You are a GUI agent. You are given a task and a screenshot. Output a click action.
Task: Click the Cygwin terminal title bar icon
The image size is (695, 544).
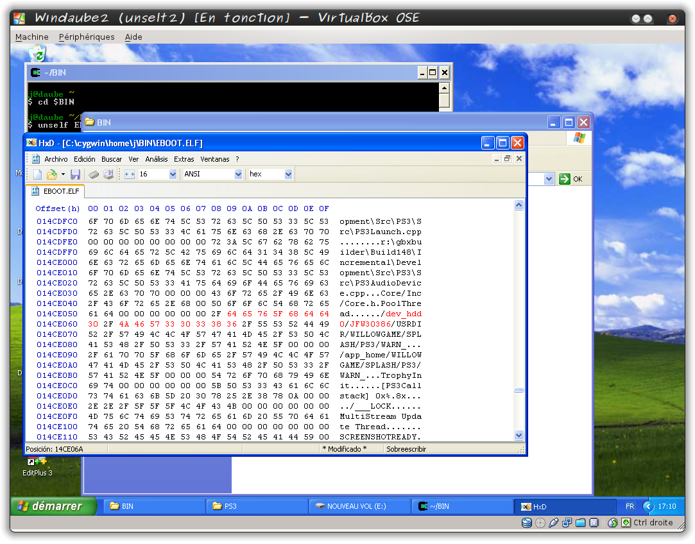coord(35,72)
